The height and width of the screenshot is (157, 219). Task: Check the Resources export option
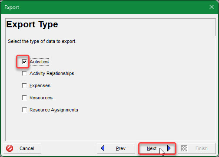[x=24, y=98]
